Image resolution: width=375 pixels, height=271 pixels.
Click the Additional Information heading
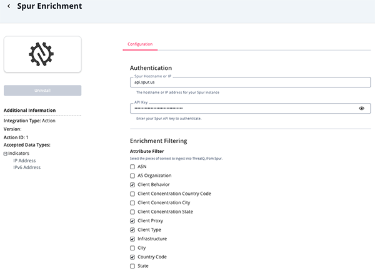coord(29,111)
